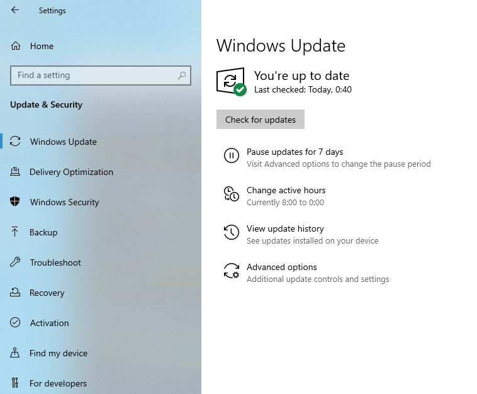This screenshot has width=477, height=394.
Task: Click the search magnifier icon
Action: [182, 75]
